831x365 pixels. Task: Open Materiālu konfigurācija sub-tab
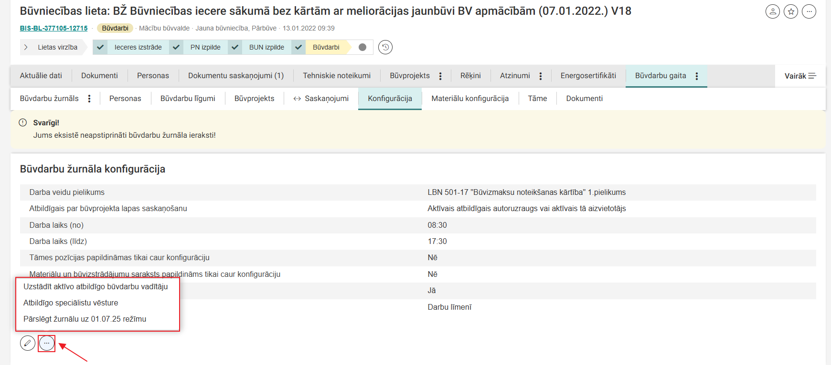tap(470, 99)
